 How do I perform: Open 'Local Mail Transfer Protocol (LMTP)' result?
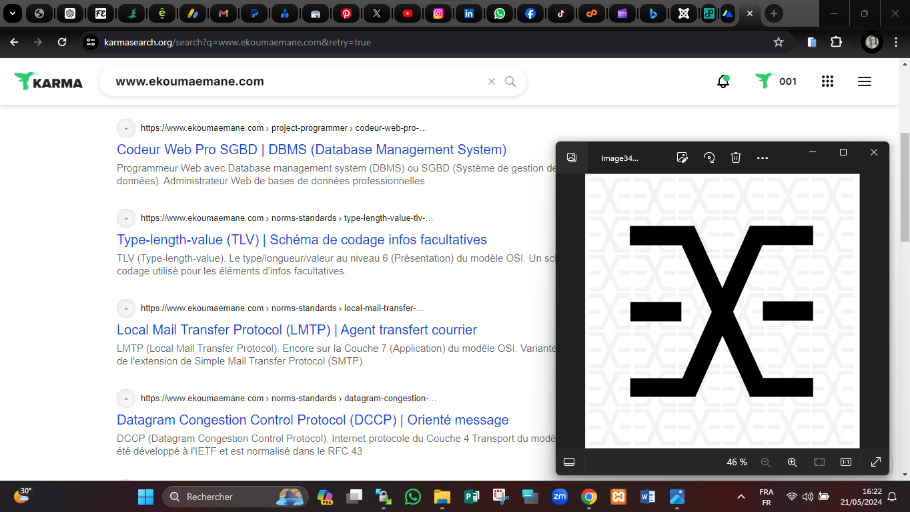(297, 330)
